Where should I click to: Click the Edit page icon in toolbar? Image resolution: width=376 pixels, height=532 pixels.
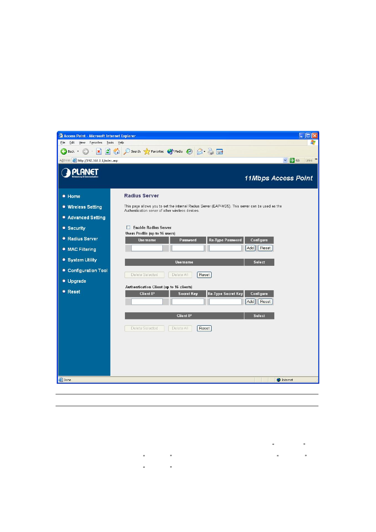220,151
